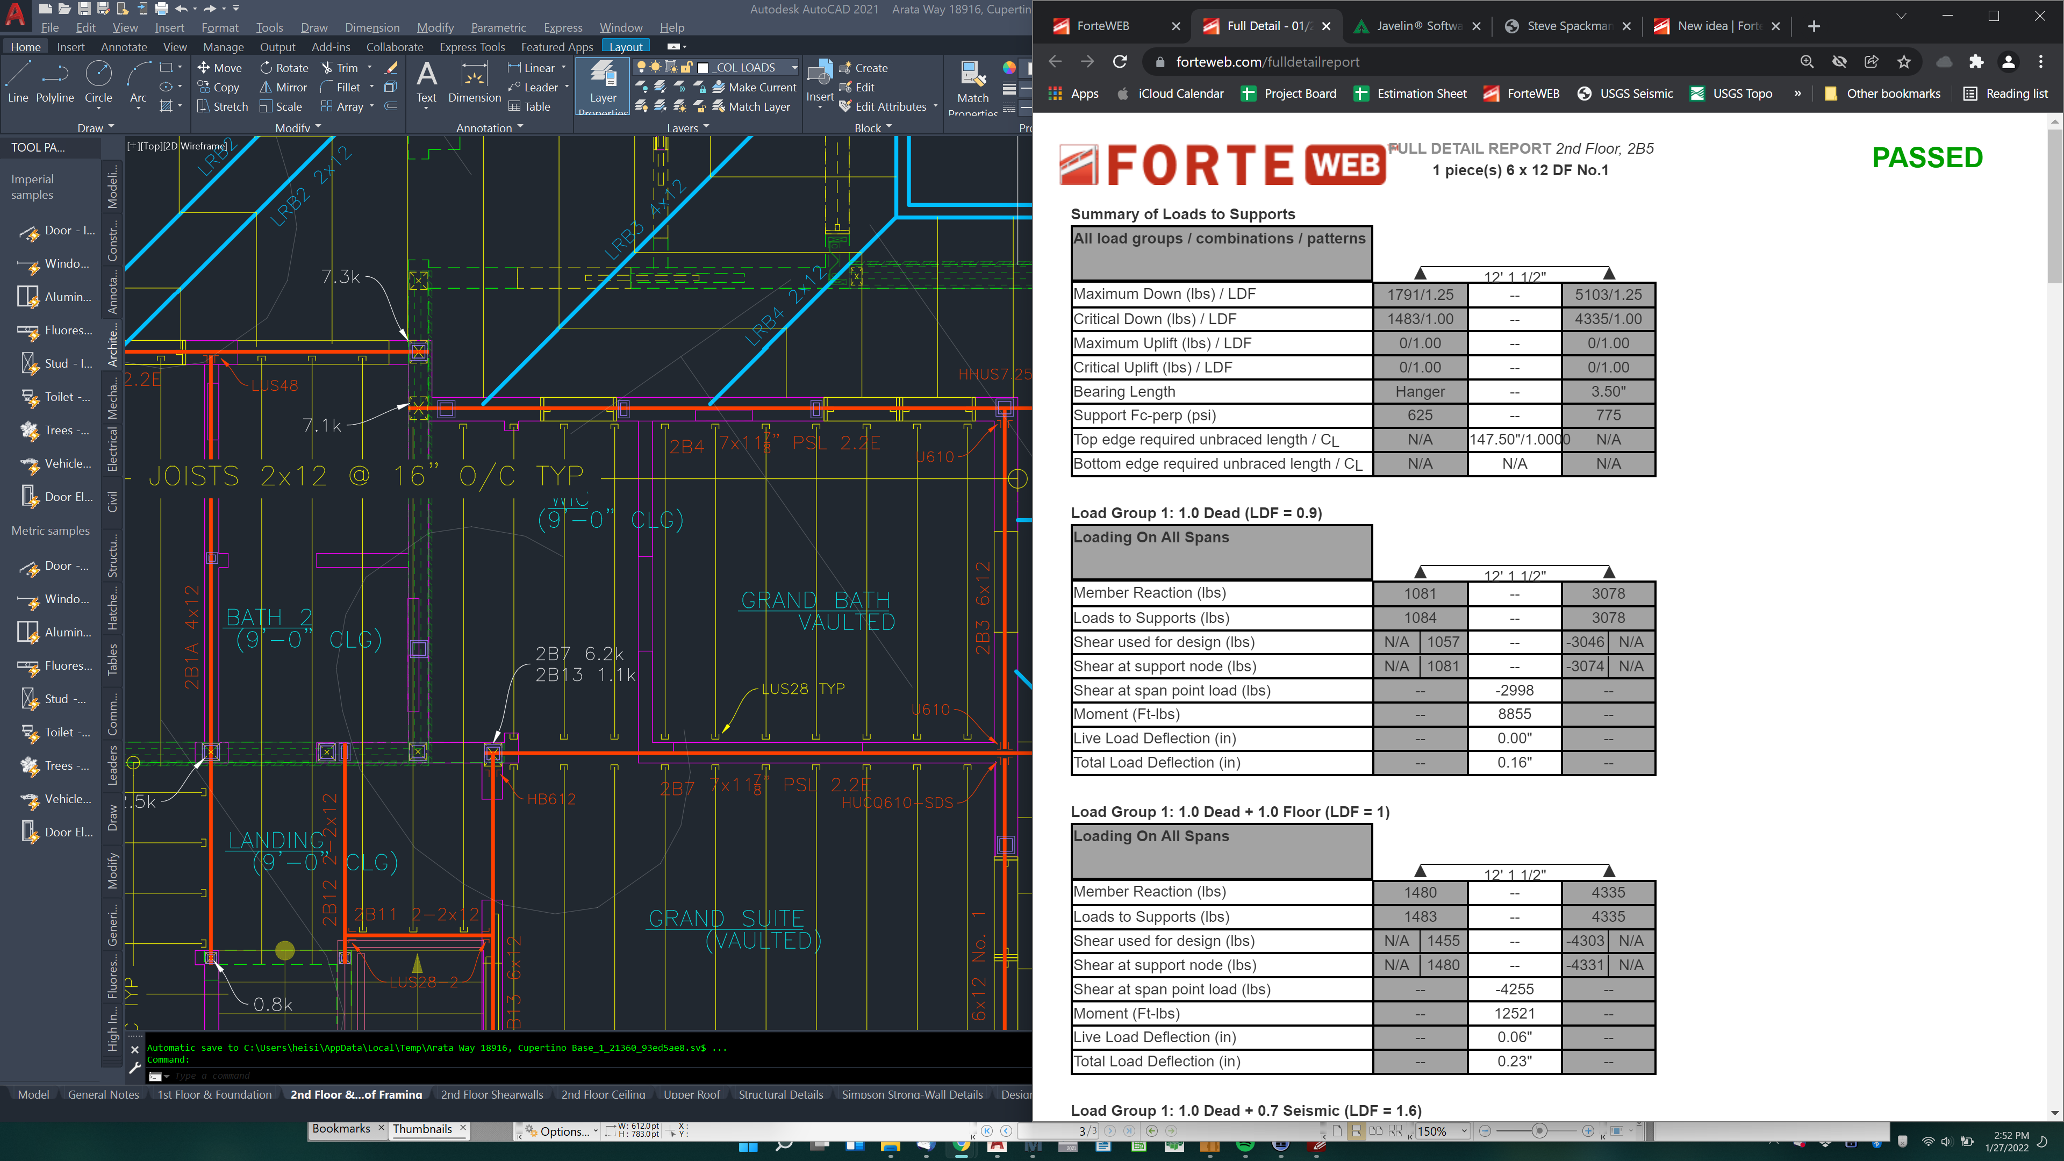Image resolution: width=2064 pixels, height=1161 pixels.
Task: Open the Parametric menu
Action: coord(498,27)
